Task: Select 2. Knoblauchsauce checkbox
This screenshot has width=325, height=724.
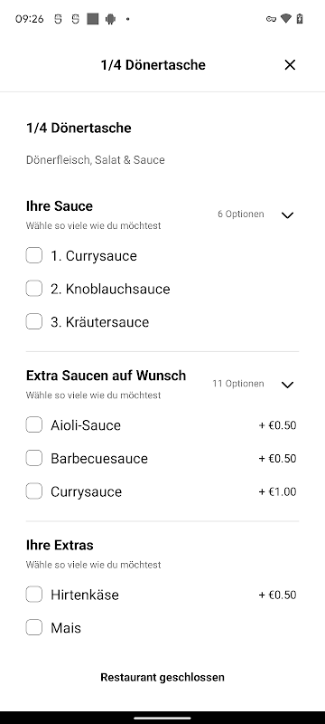Action: click(x=34, y=288)
